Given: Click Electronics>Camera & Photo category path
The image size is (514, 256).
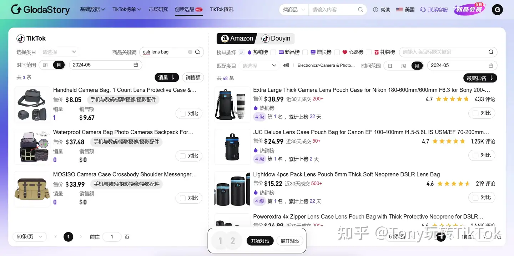Looking at the screenshot, I should (326, 66).
